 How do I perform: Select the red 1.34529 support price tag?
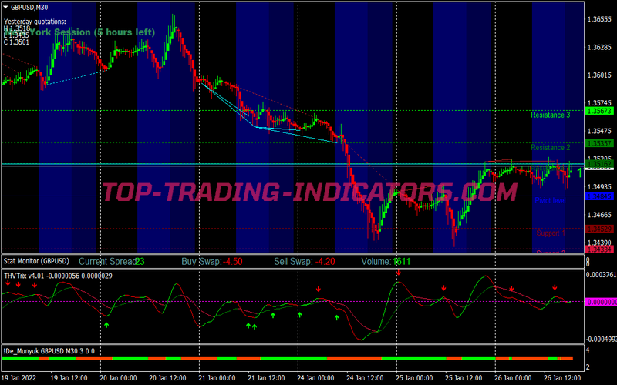point(598,229)
